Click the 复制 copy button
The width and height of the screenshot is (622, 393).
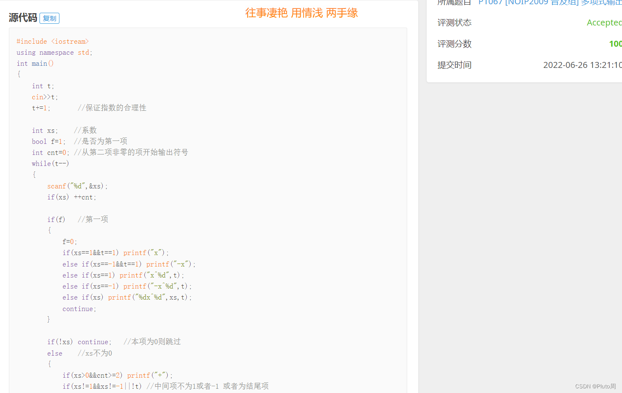[49, 18]
